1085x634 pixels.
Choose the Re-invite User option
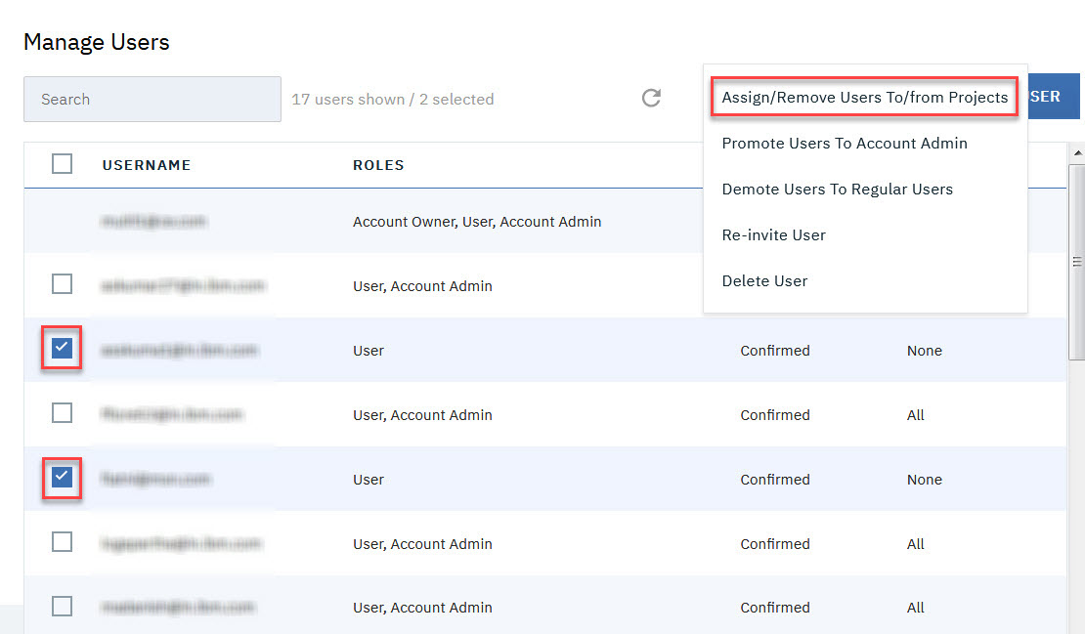(773, 235)
